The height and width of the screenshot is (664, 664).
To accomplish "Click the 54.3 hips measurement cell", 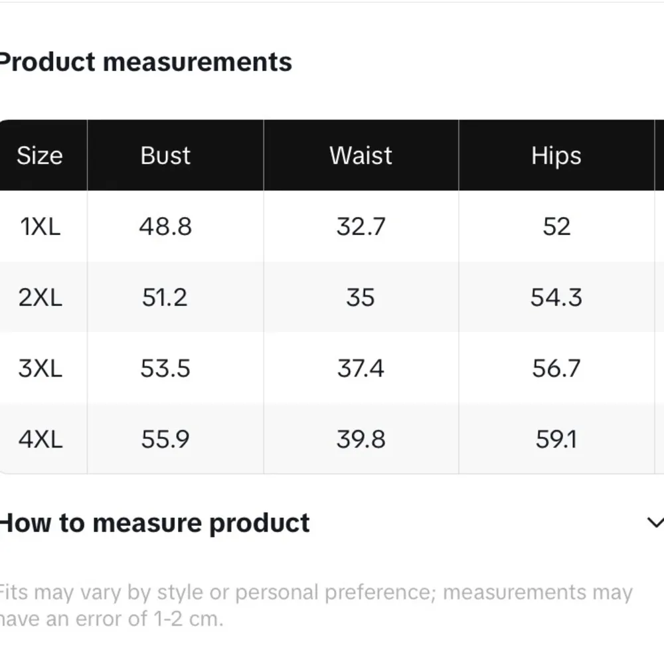I will (556, 297).
